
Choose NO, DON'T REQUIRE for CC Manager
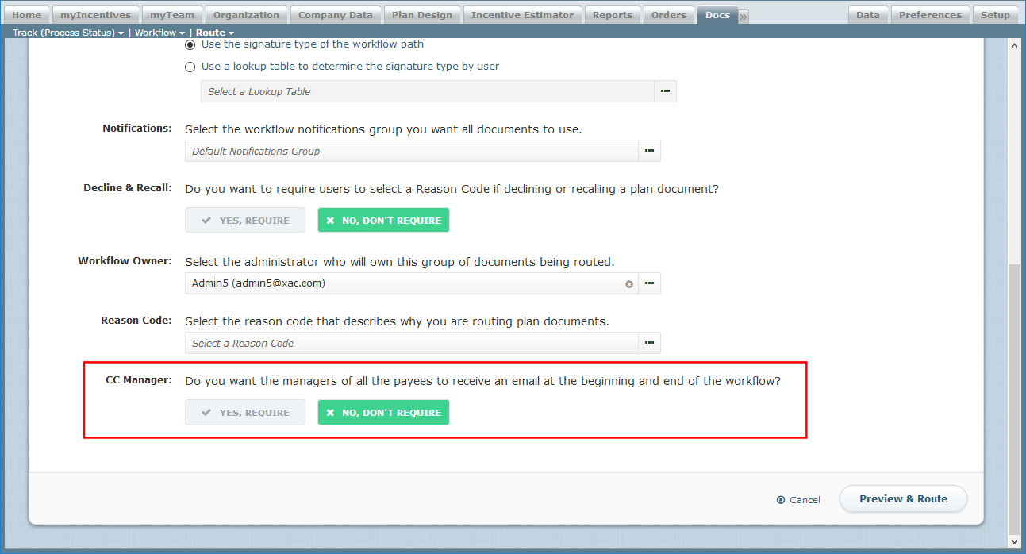coord(383,413)
